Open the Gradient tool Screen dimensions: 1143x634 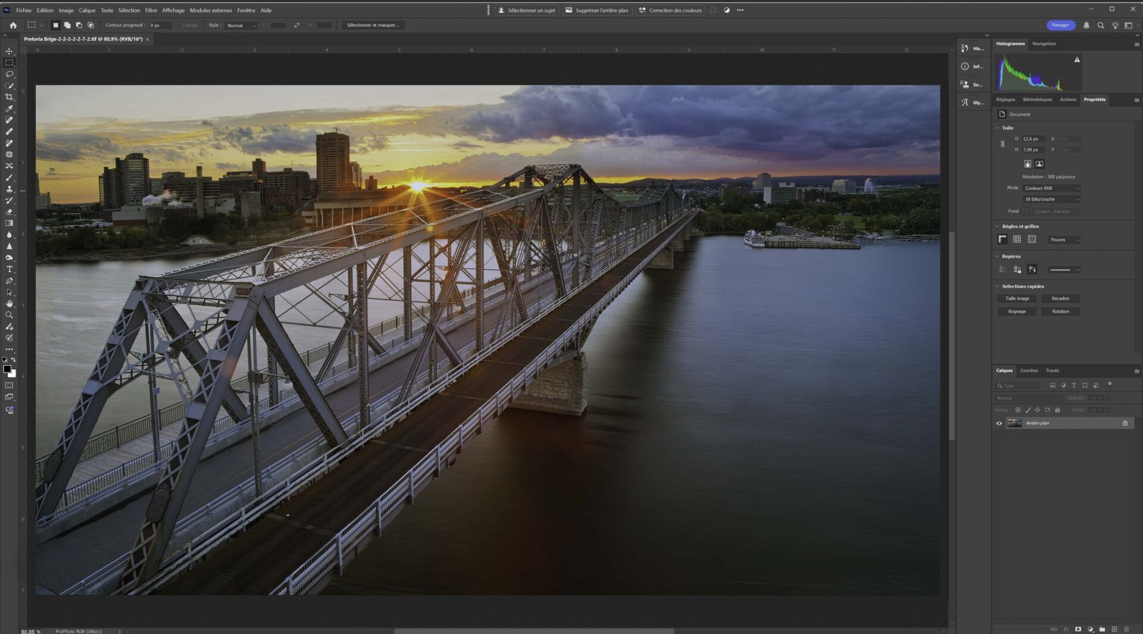9,223
